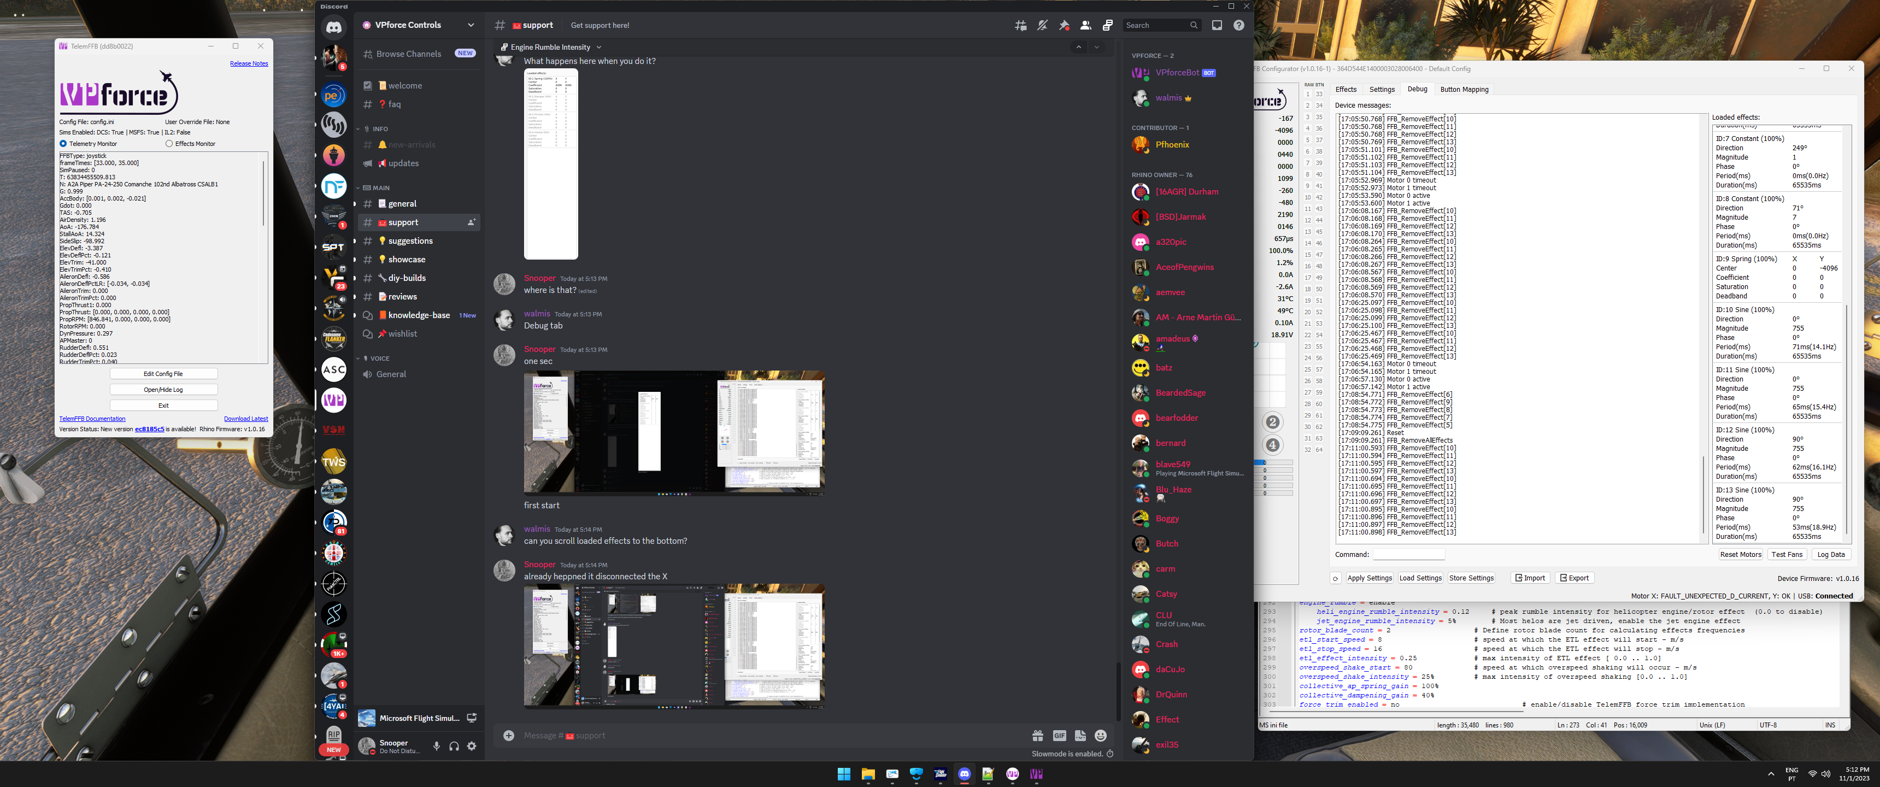Click the Edit Config File button

tap(163, 374)
